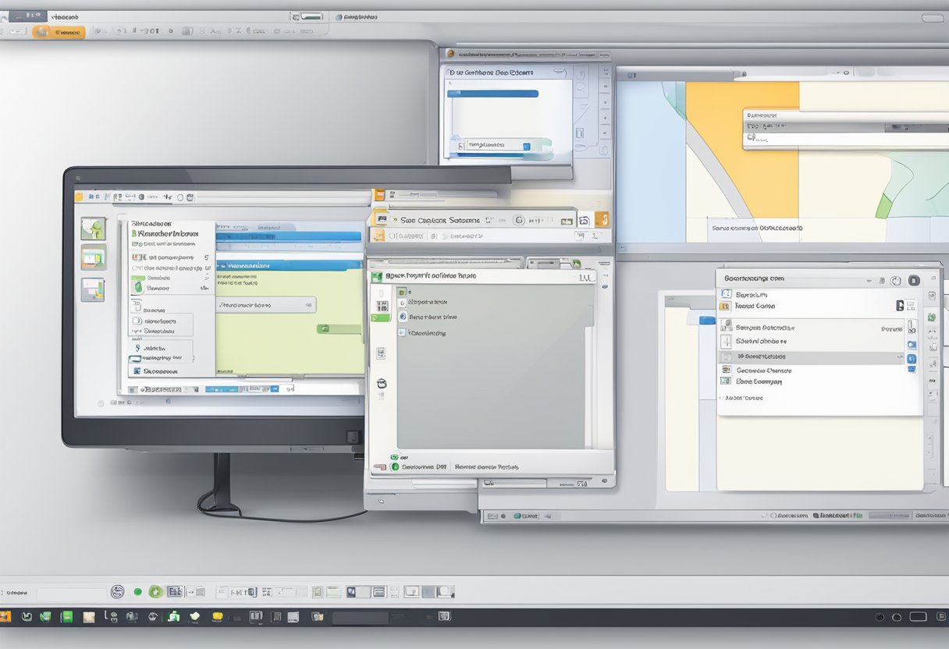Click the circular refresh icon in right panel header
The image size is (949, 649).
pyautogui.click(x=896, y=280)
